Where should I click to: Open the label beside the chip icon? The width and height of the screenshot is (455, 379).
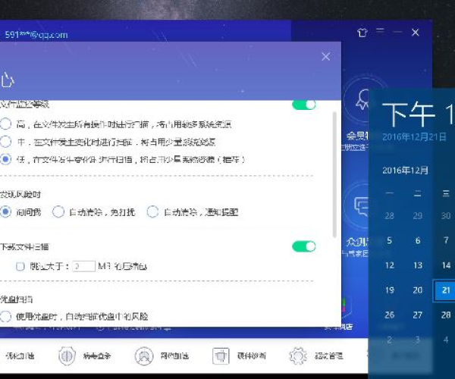[x=252, y=356]
